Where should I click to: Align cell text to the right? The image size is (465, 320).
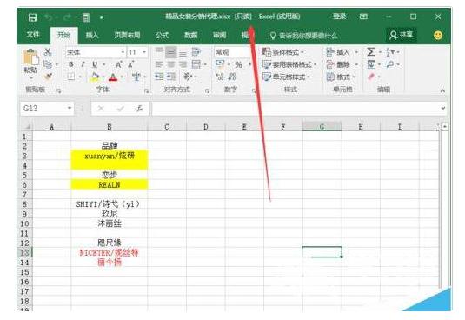pos(183,64)
